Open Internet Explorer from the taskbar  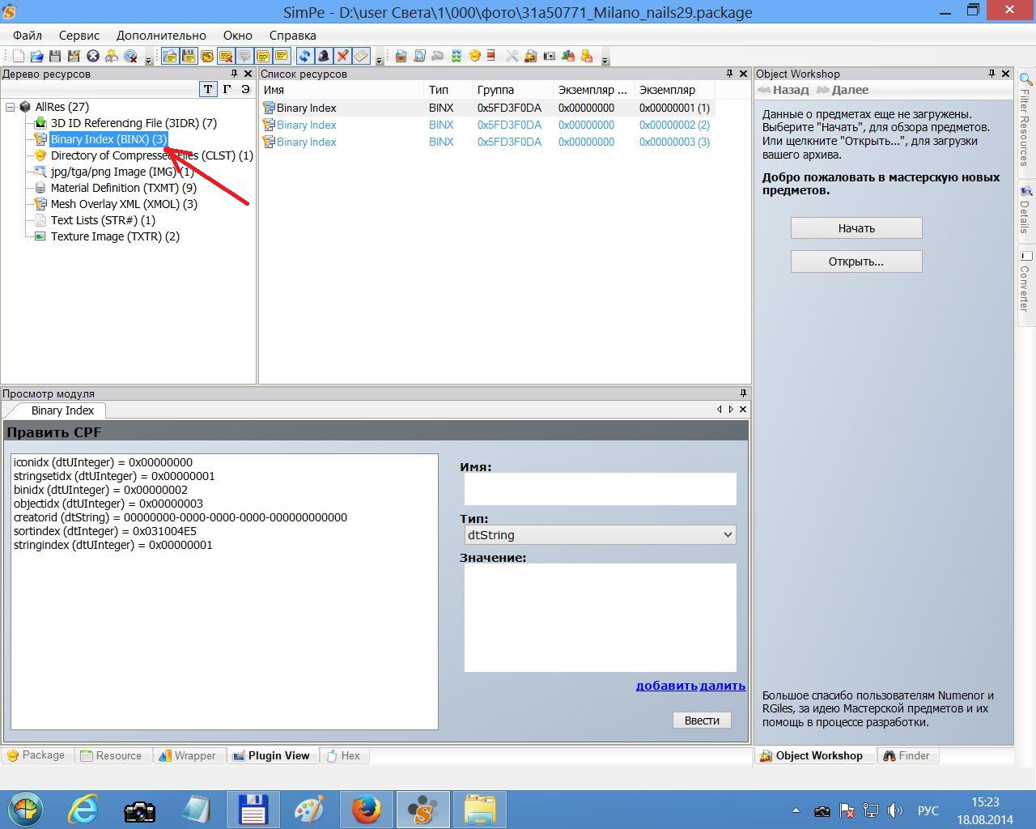point(83,810)
